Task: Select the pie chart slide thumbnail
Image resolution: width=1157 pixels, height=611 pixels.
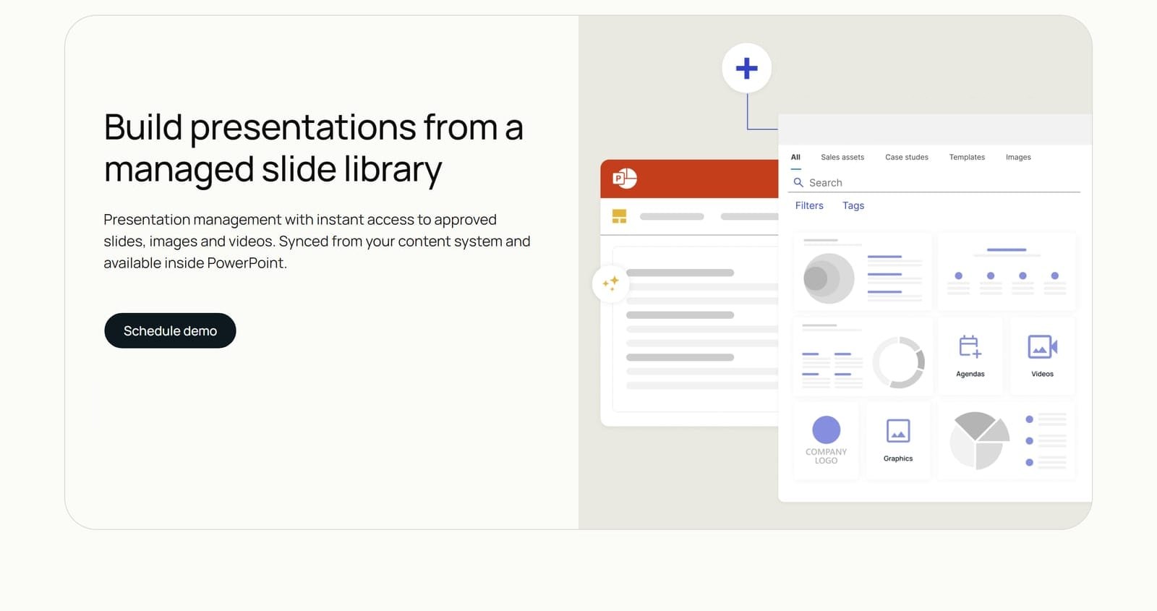Action: (1007, 440)
